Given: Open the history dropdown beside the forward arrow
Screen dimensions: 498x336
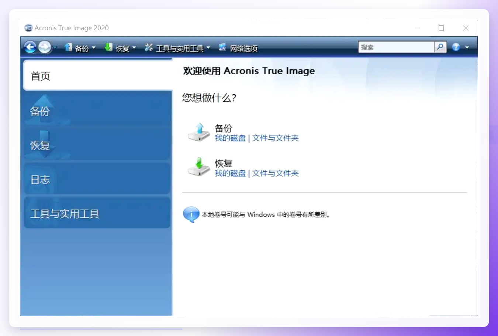Looking at the screenshot, I should coord(55,48).
